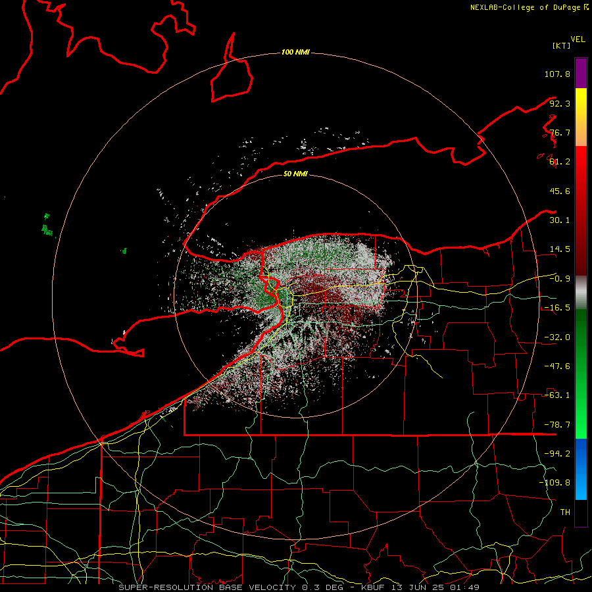Select the -47.6 velocity scale value
The height and width of the screenshot is (592, 592).
[557, 366]
